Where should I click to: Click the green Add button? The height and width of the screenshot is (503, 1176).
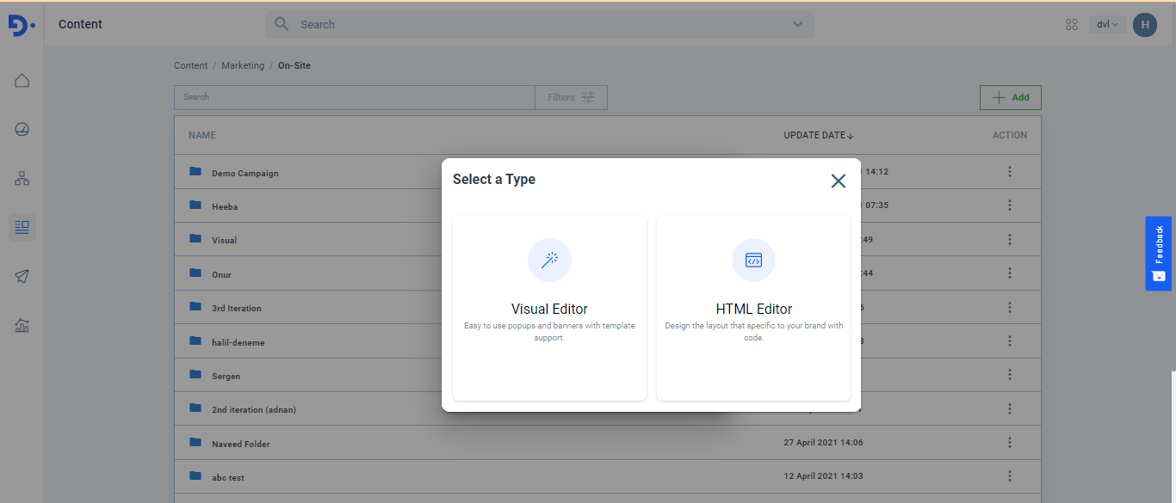pos(1010,97)
